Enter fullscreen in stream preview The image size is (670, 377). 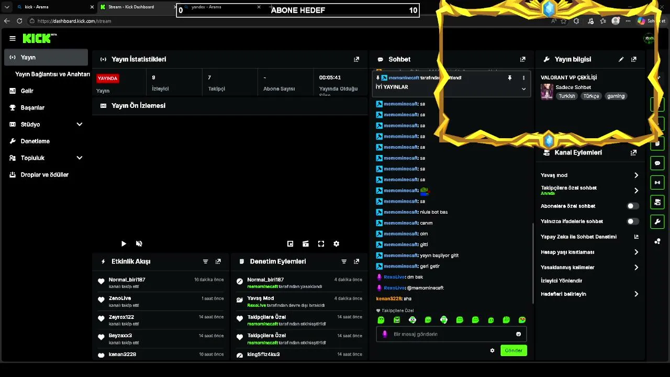click(321, 243)
